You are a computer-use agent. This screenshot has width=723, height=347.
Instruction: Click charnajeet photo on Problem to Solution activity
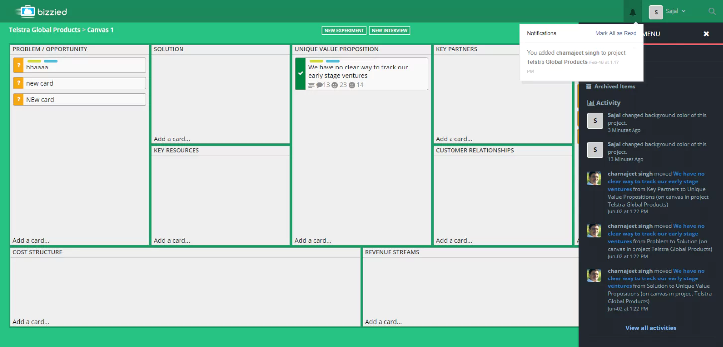(x=594, y=230)
